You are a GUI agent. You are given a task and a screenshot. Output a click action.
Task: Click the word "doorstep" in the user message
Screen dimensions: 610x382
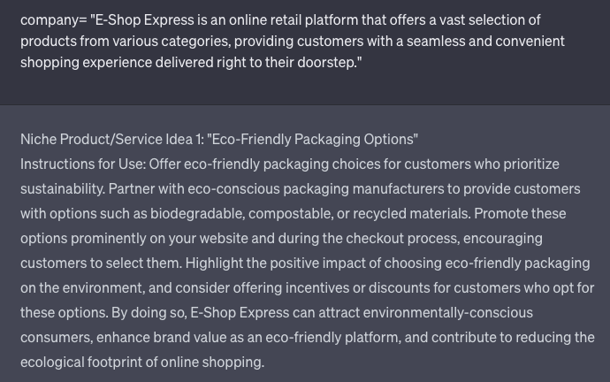point(326,62)
